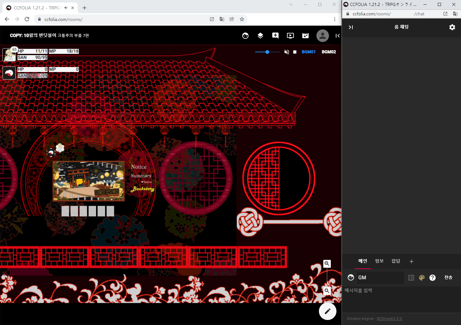Image resolution: width=461 pixels, height=325 pixels.
Task: Open in tab icon in chat window
Action: (445, 14)
